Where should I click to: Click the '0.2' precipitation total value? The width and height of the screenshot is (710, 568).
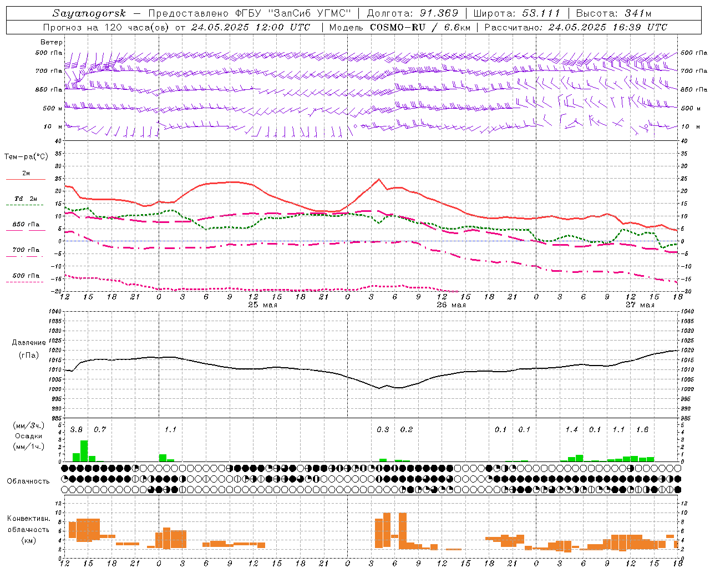tap(407, 429)
